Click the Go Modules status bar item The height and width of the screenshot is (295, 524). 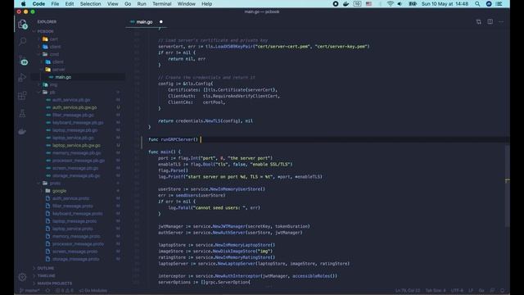coord(93,290)
